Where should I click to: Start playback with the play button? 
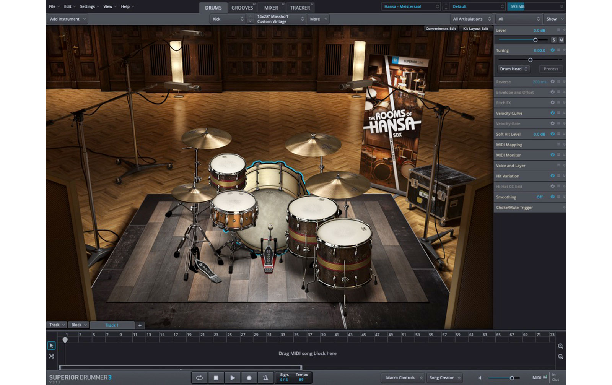[x=232, y=378]
